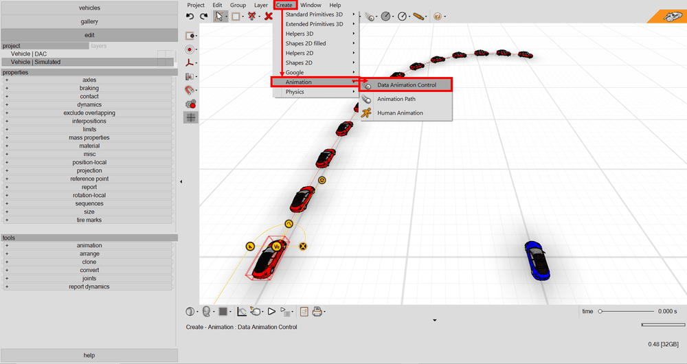This screenshot has width=687, height=364.
Task: Click the round orange help icon
Action: coord(437,16)
